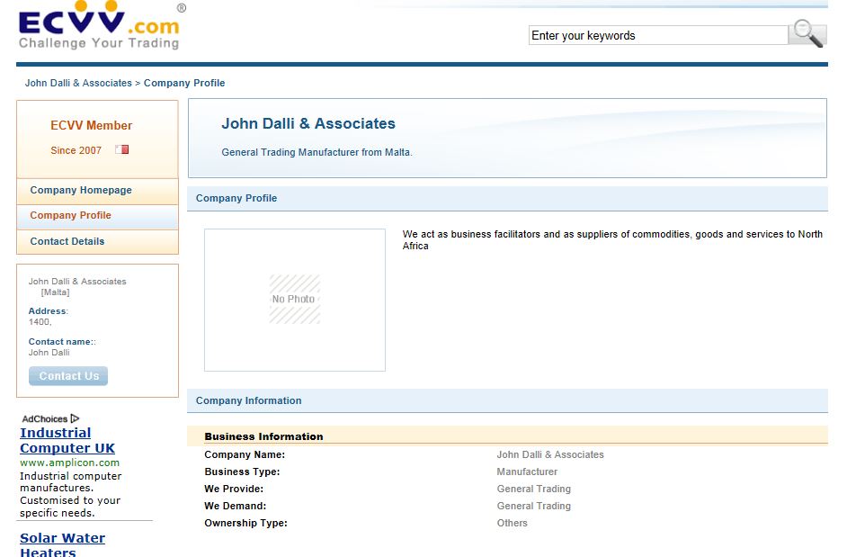Click the Company Information section header

(249, 401)
